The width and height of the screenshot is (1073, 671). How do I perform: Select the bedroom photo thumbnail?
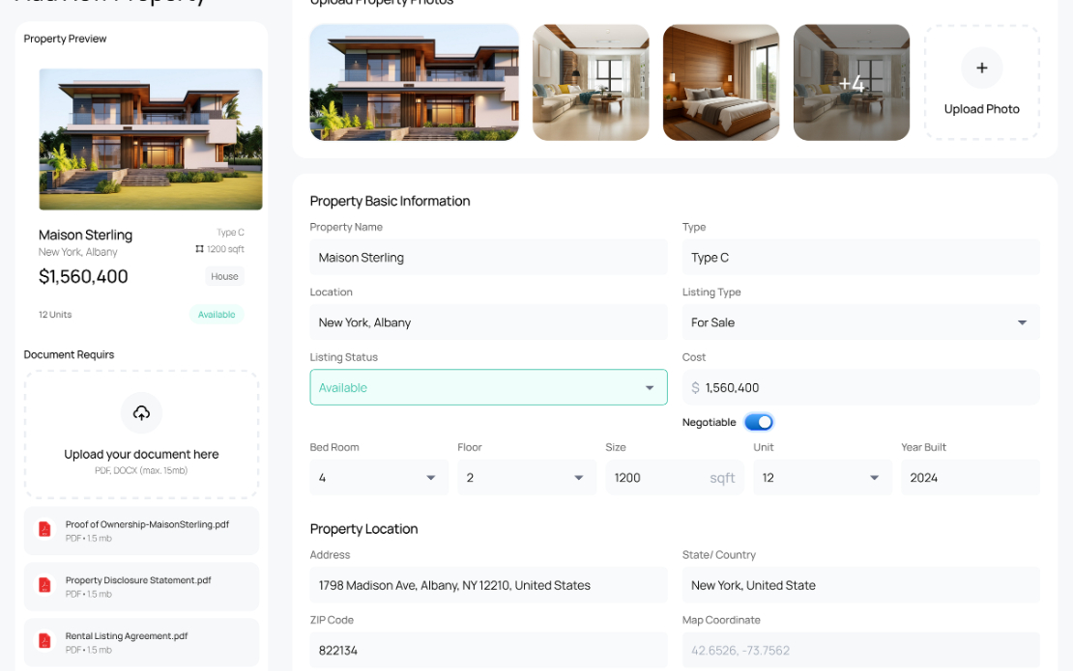pyautogui.click(x=720, y=83)
